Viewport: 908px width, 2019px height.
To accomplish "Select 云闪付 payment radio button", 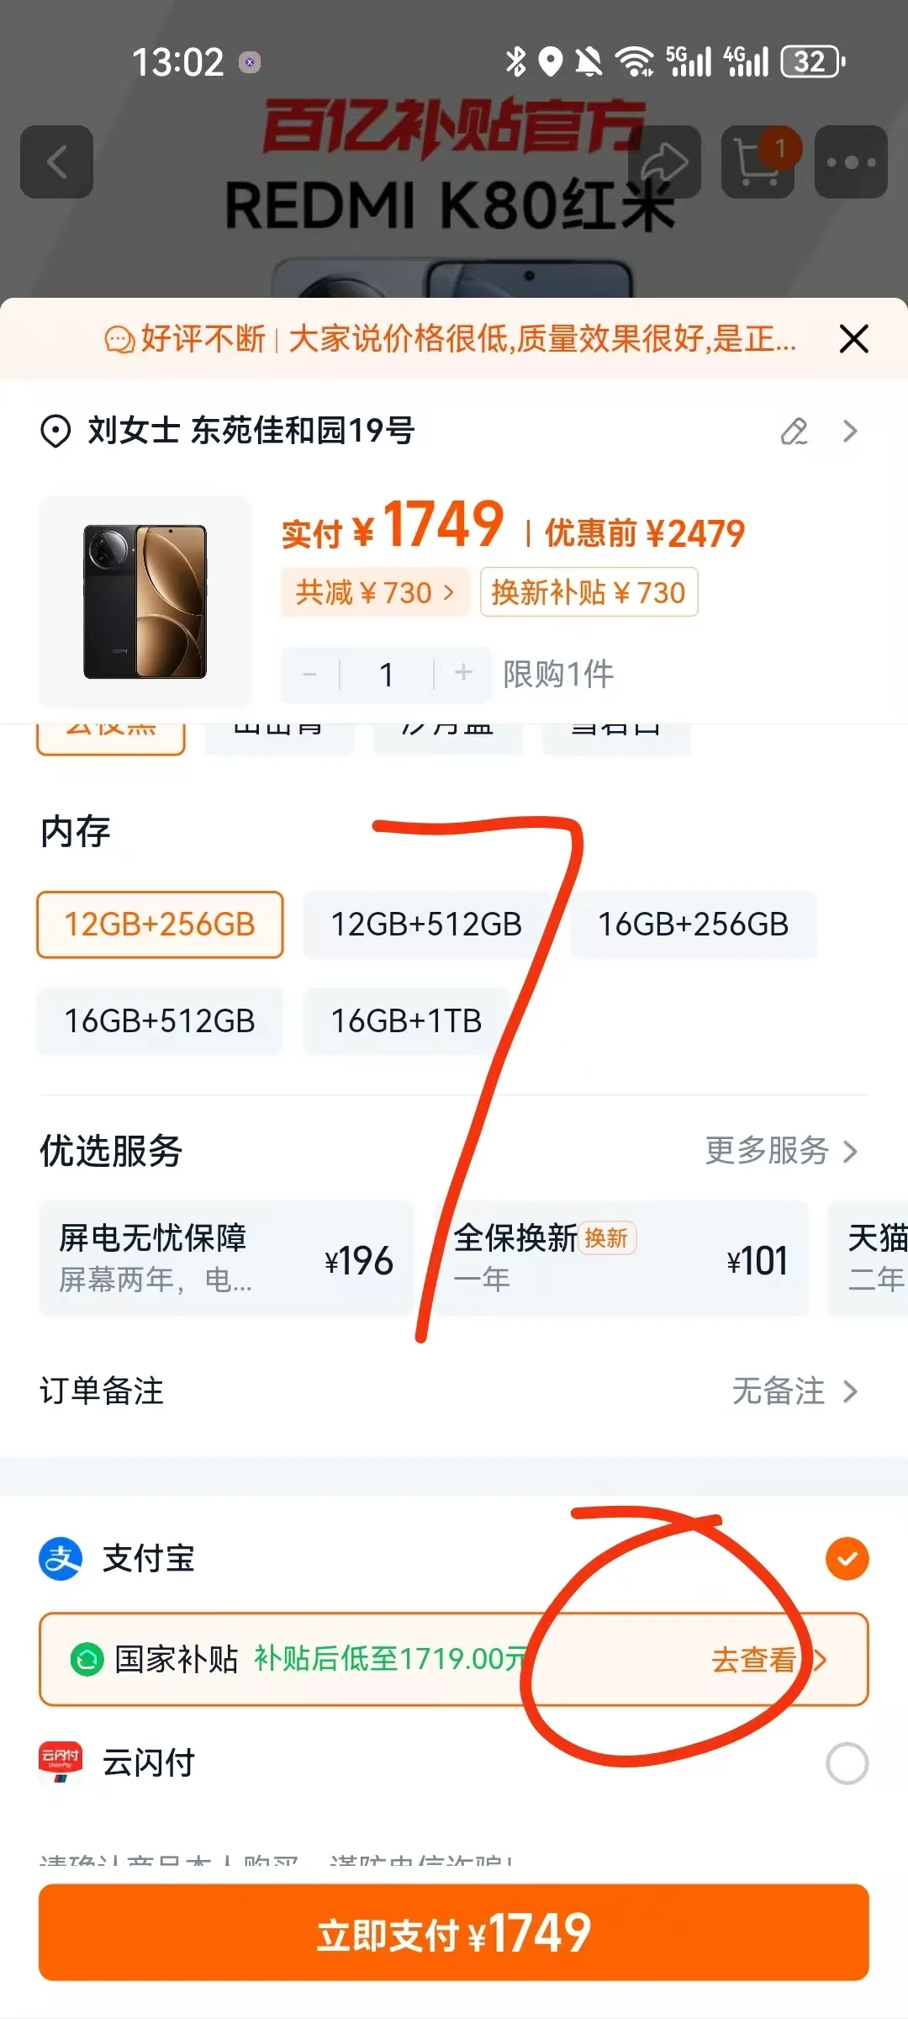I will tap(847, 1763).
